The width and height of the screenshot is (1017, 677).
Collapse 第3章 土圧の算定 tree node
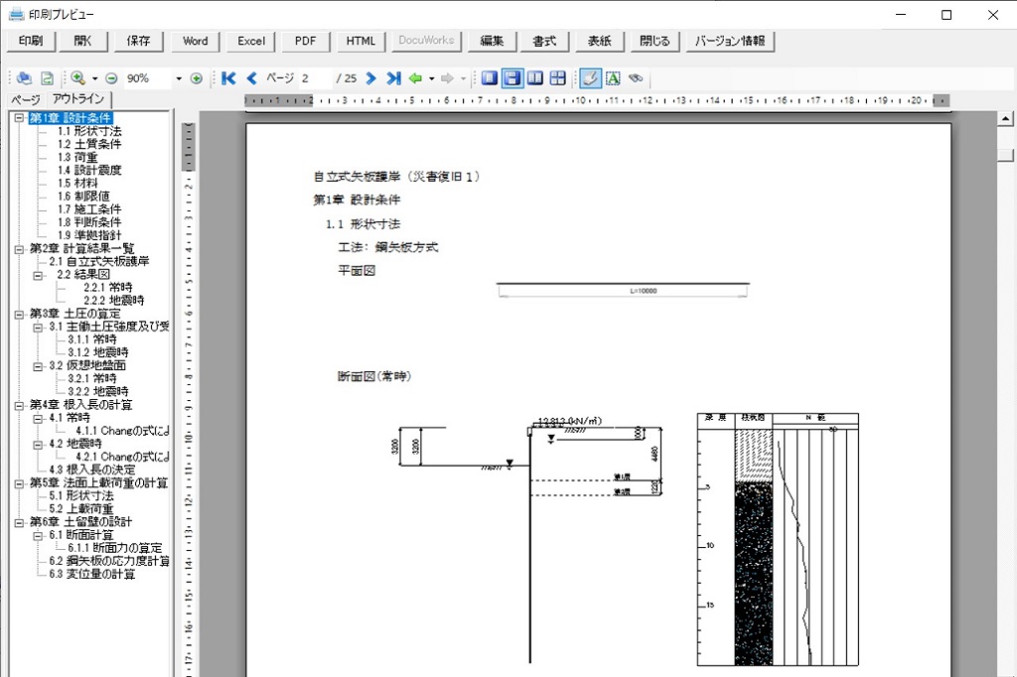pos(20,314)
